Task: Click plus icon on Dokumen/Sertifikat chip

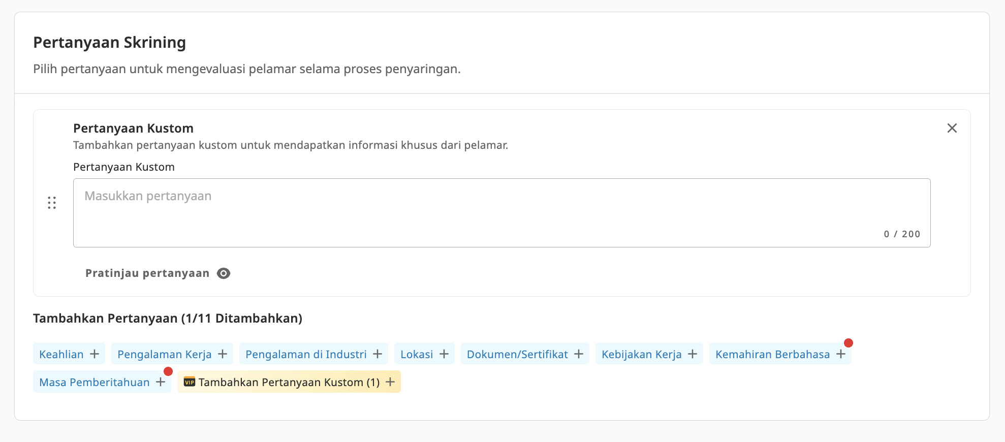Action: [579, 354]
